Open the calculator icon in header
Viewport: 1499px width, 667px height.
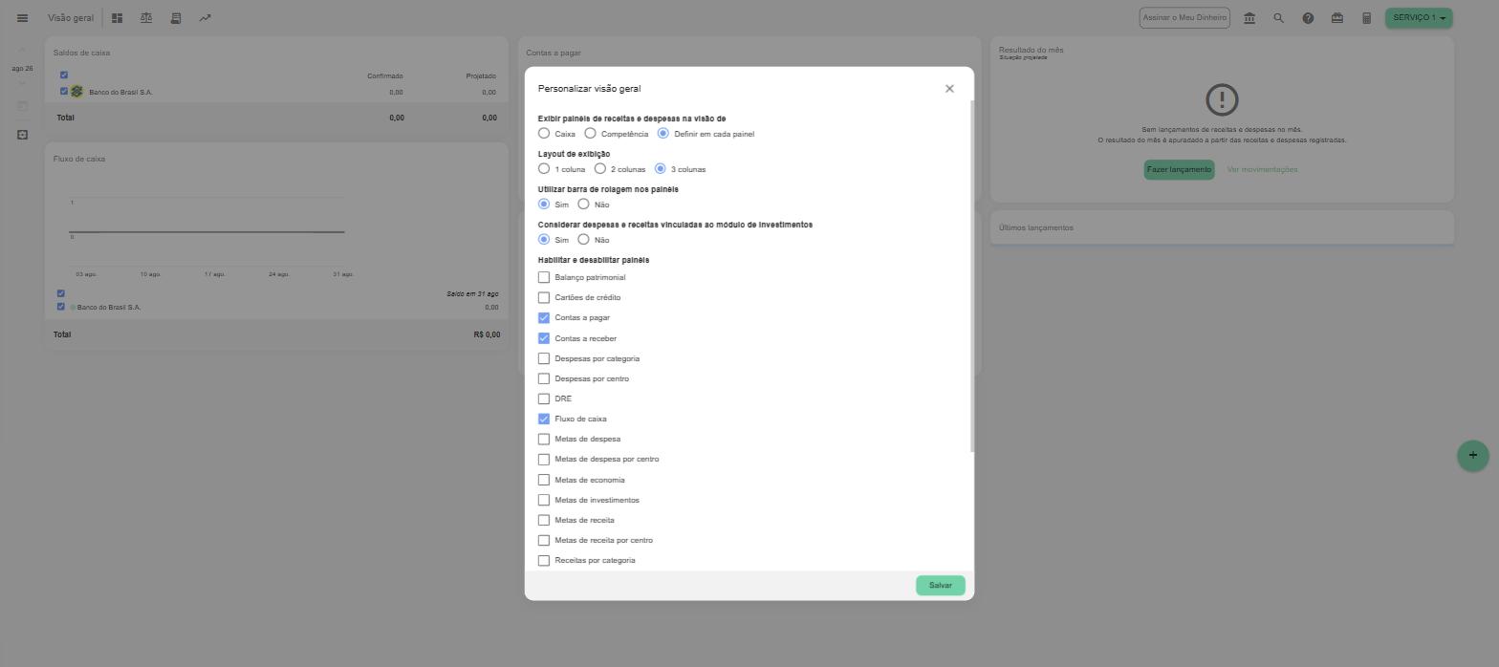[1367, 18]
